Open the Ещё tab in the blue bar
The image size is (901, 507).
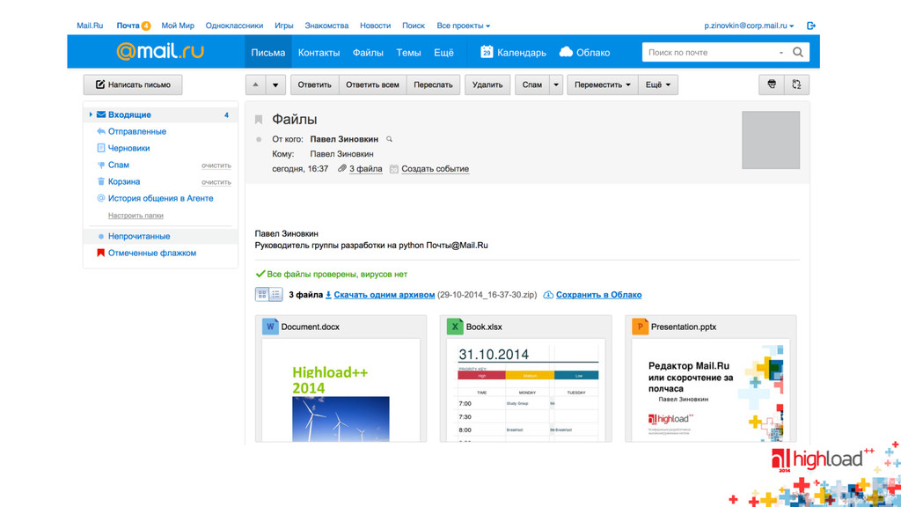click(443, 52)
